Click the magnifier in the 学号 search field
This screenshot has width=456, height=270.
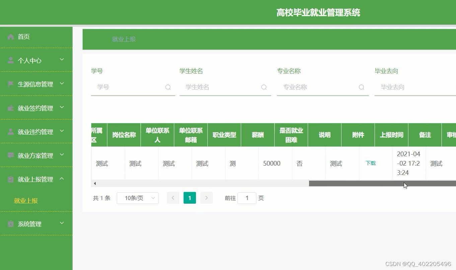click(x=168, y=87)
